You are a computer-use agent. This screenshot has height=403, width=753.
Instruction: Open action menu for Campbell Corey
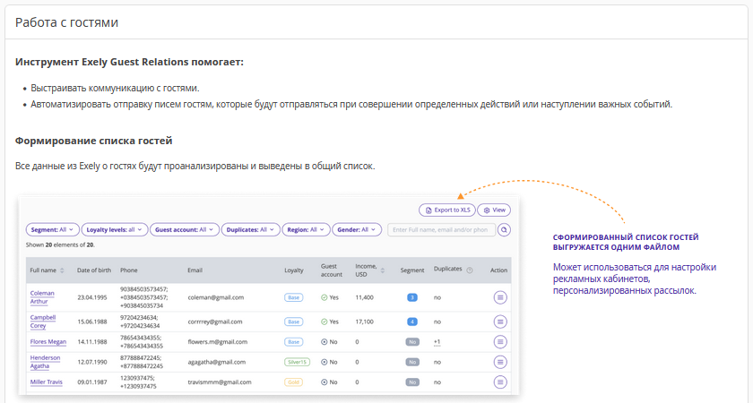click(499, 321)
